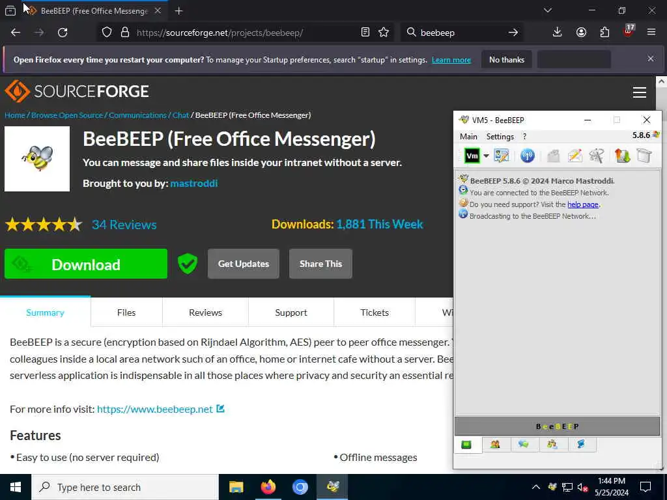Open the 34 Reviews link

[x=124, y=225]
